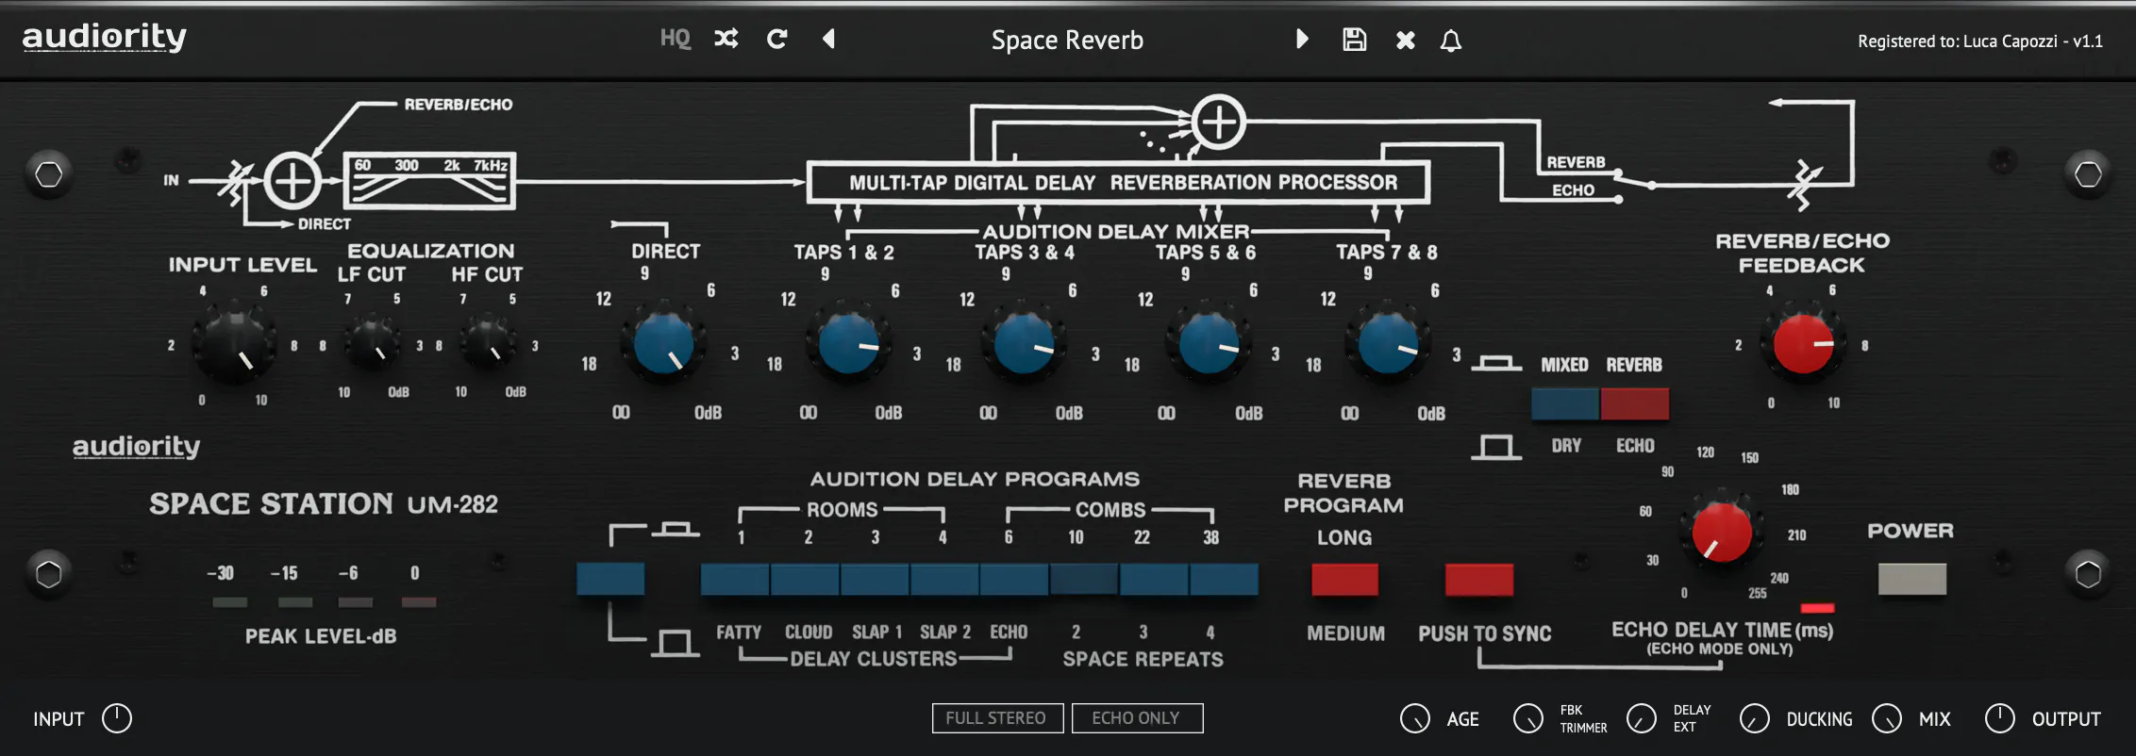
Task: Toggle the Reverb Program Long/Medium button
Action: click(x=1344, y=580)
